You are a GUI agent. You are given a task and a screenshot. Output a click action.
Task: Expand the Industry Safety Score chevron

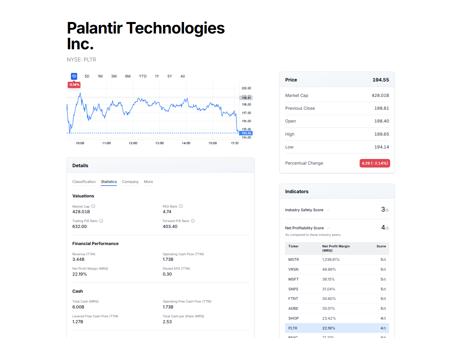pos(328,210)
